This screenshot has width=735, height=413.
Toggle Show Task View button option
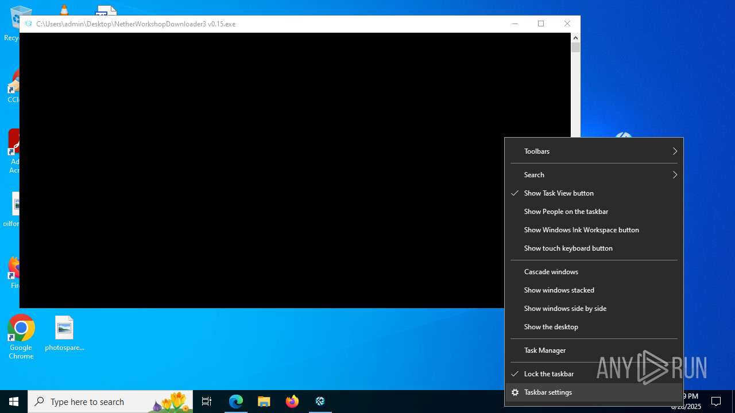pyautogui.click(x=594, y=193)
